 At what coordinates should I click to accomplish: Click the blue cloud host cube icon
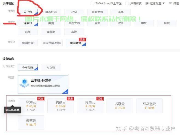[x=24, y=83]
